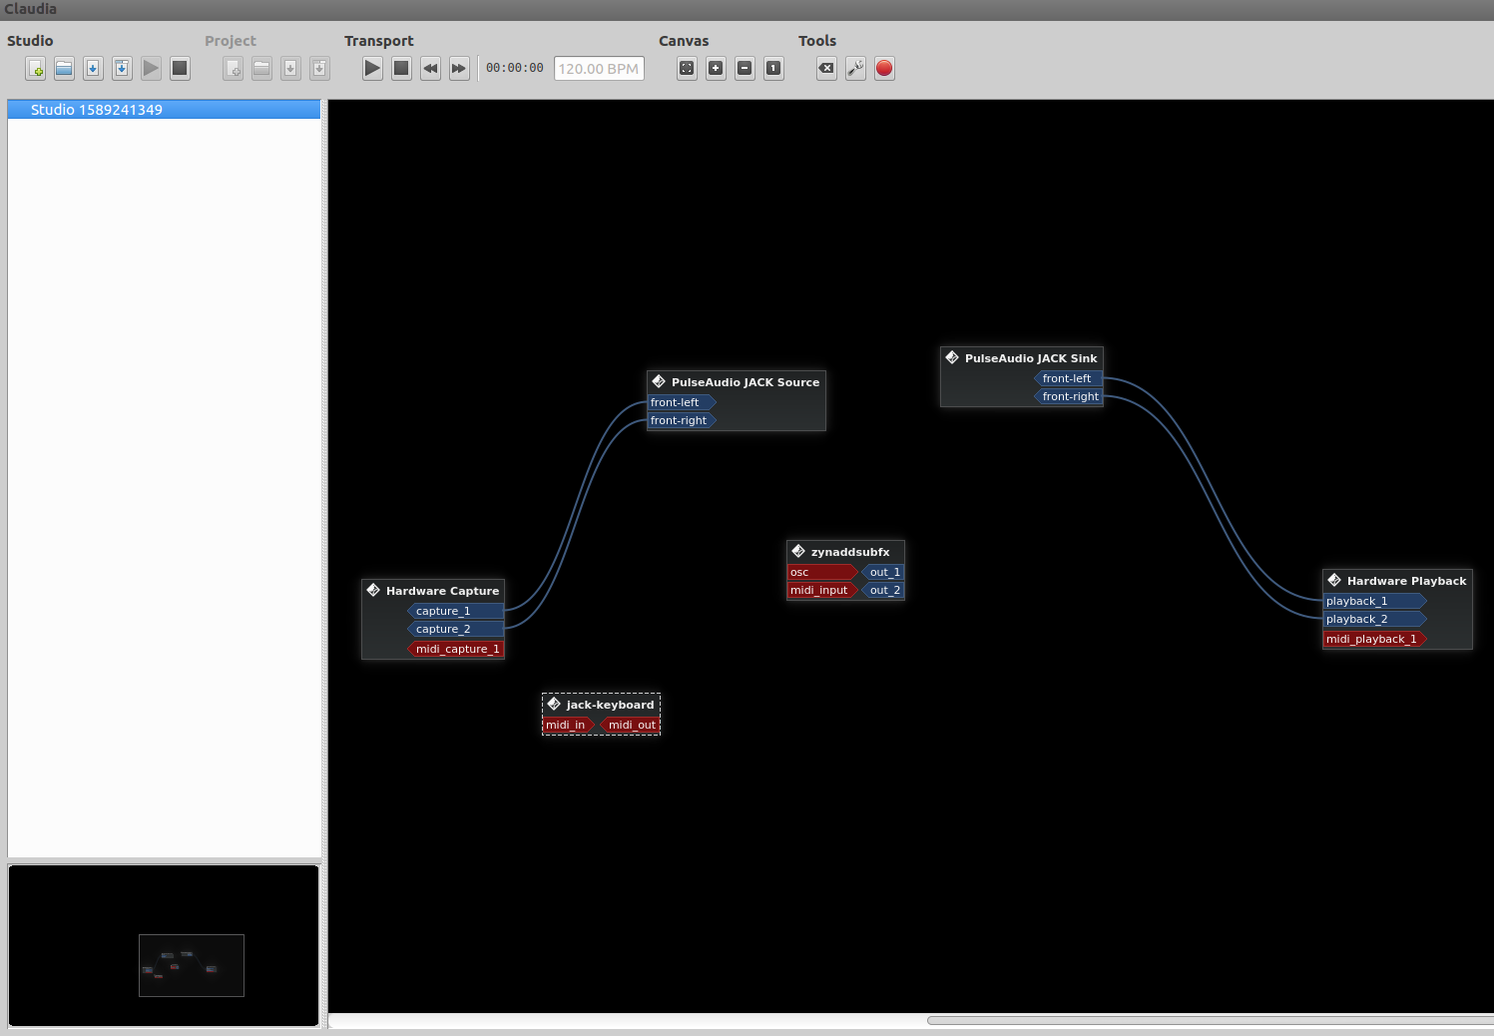Click midi_in port on jack-keyboard
The height and width of the screenshot is (1036, 1494).
[569, 725]
